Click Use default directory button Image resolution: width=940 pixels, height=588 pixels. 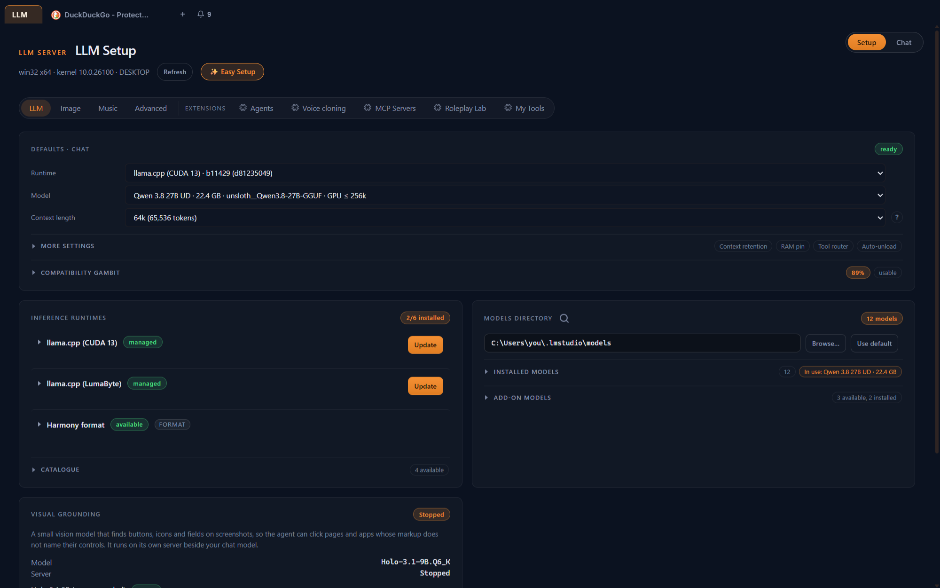point(874,343)
